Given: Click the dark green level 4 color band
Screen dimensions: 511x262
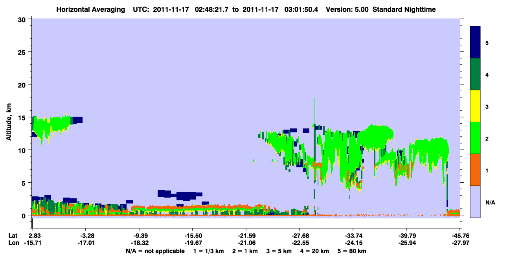Looking at the screenshot, I should click(x=475, y=74).
